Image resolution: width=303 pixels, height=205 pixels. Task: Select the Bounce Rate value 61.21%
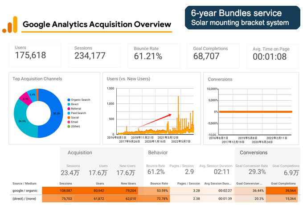pyautogui.click(x=148, y=56)
